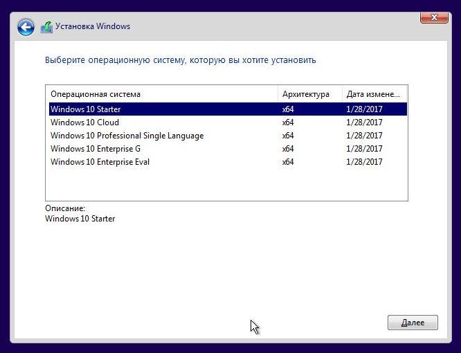Click the blue back arrow button
Viewport: 461px width, 353px height.
(x=26, y=27)
